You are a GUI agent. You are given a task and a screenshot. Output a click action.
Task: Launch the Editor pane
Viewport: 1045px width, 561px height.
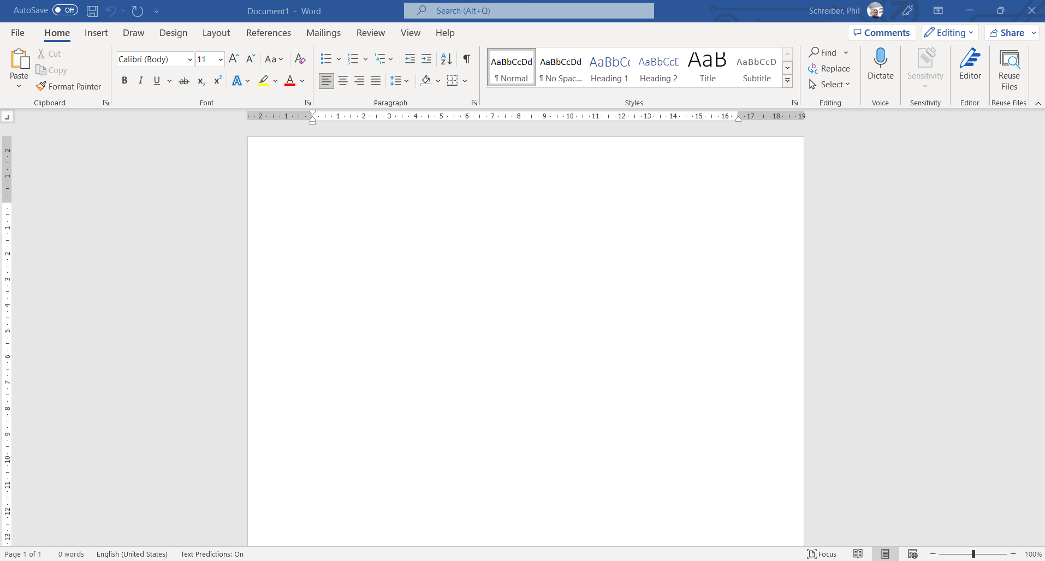(970, 65)
